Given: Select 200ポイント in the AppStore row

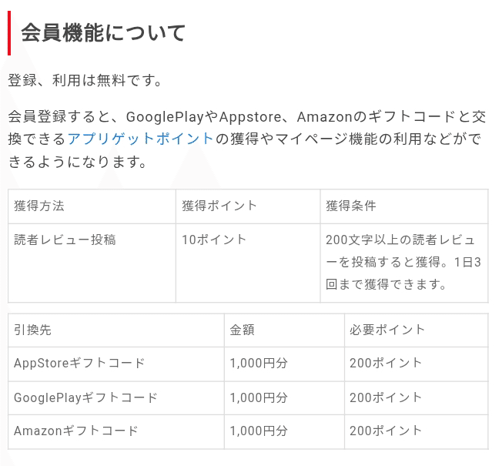Looking at the screenshot, I should point(386,363).
